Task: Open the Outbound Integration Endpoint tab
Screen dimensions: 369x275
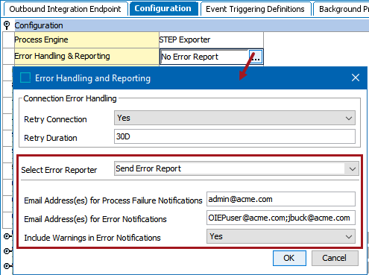Action: click(66, 9)
